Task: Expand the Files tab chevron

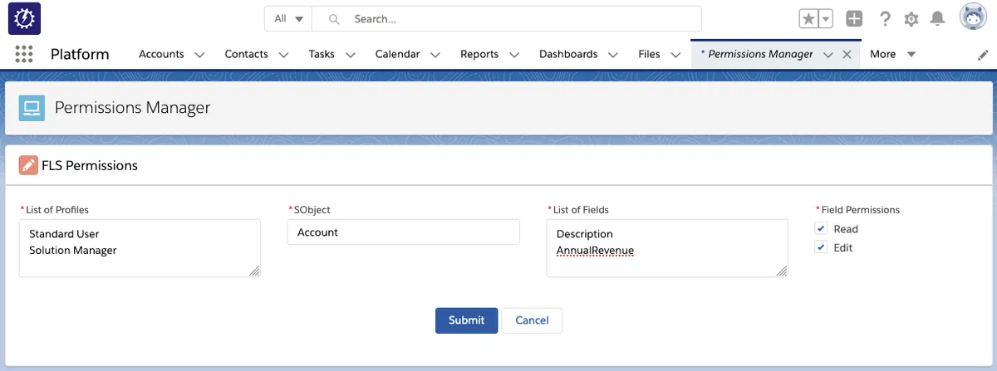Action: point(675,55)
